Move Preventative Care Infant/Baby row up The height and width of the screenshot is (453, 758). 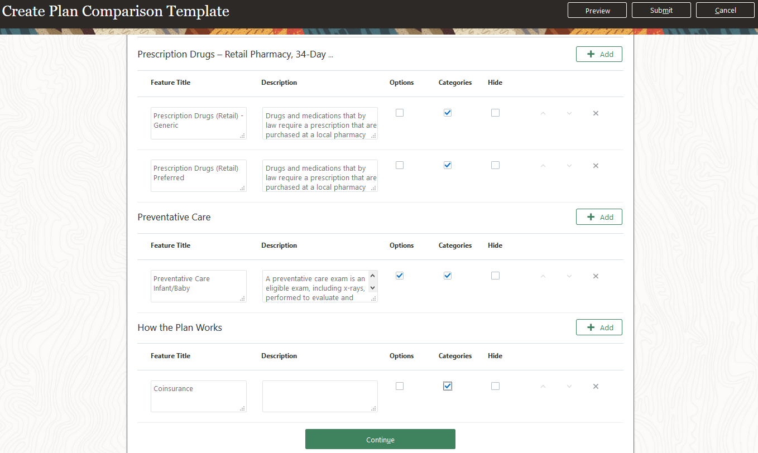tap(543, 276)
